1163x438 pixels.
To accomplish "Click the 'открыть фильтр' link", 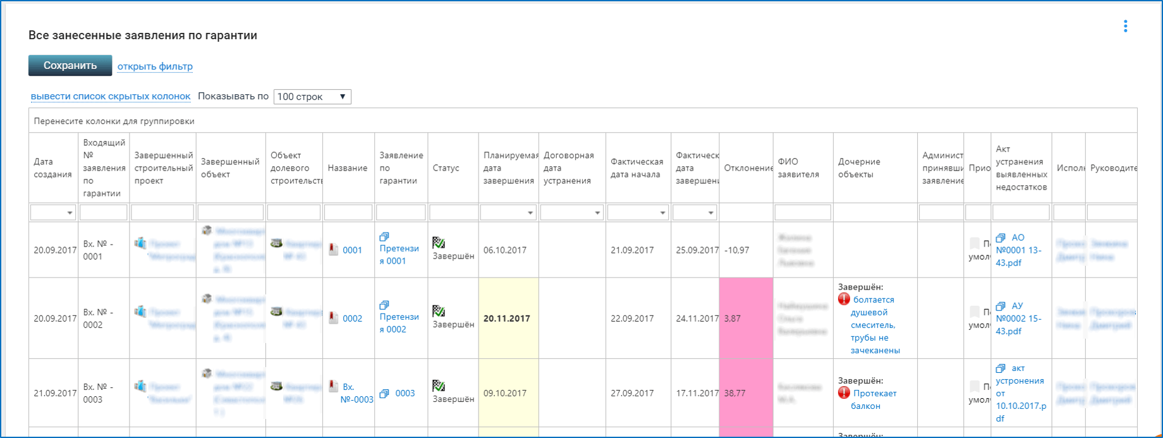I will click(x=155, y=66).
